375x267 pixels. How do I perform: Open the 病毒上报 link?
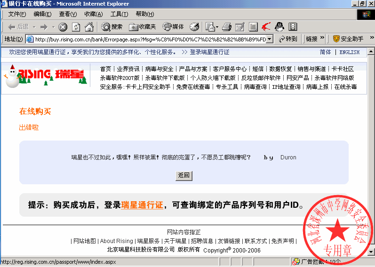pos(317,87)
